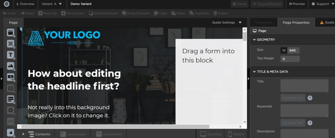Select the Social widget thumbs-up tool
Viewport: 335px width, 138px height.
point(10,132)
